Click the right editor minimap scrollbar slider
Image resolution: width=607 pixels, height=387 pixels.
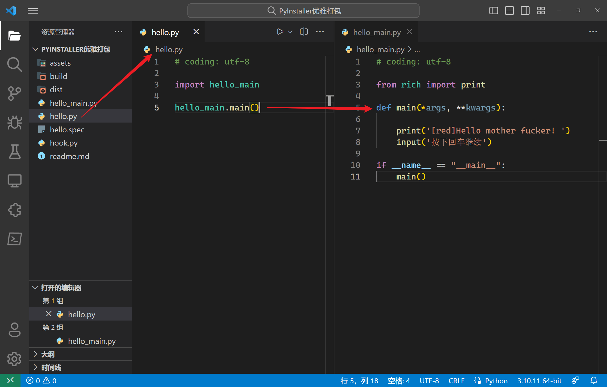tap(603, 140)
